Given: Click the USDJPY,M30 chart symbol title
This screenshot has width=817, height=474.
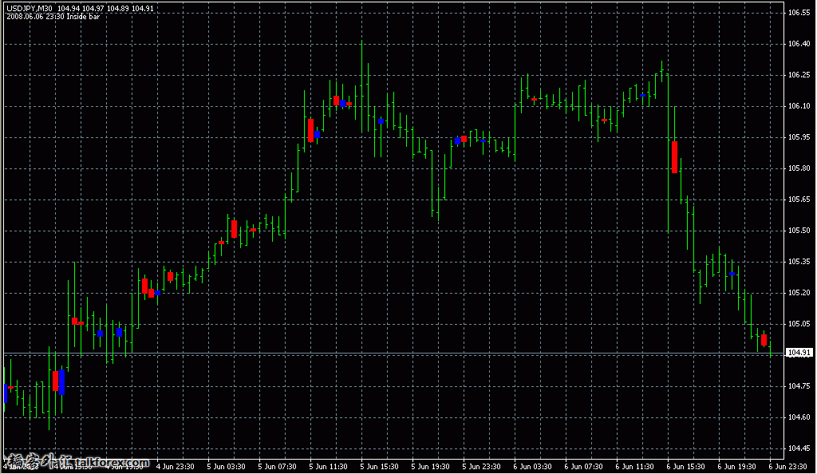Looking at the screenshot, I should [30, 8].
